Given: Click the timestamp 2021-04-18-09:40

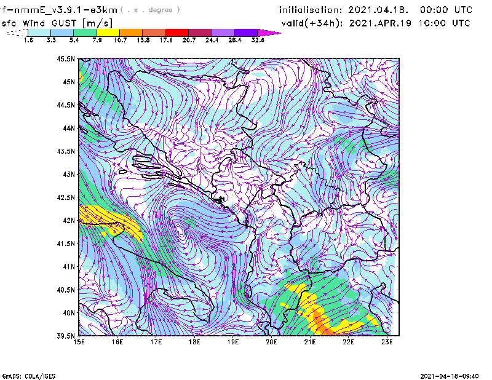Looking at the screenshot, I should (x=450, y=376).
